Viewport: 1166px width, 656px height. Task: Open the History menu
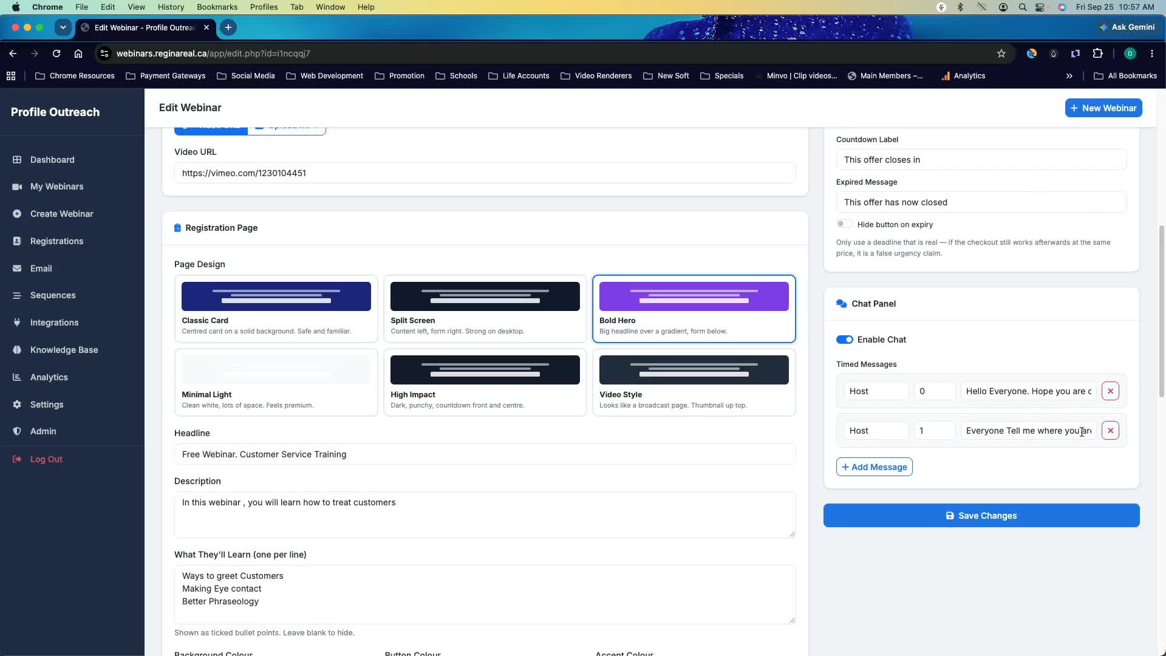tap(171, 7)
